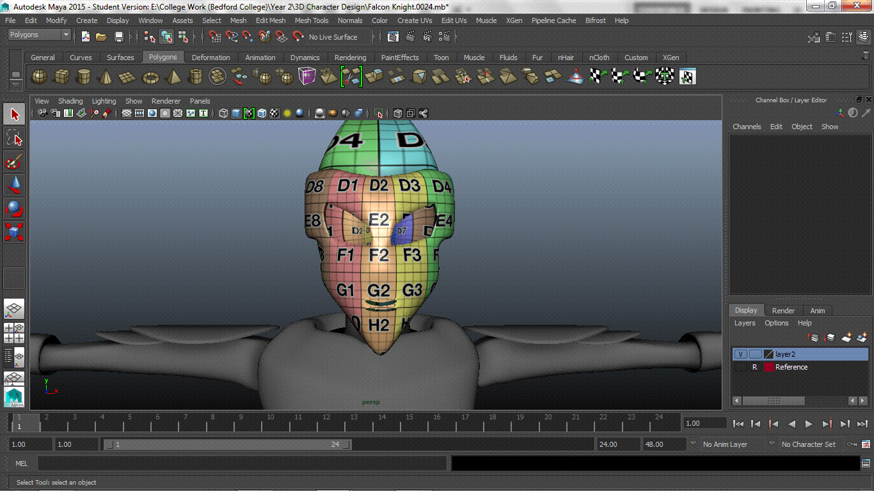Screen dimensions: 874x491
Task: Open the Edit Mesh menu
Action: (x=271, y=20)
